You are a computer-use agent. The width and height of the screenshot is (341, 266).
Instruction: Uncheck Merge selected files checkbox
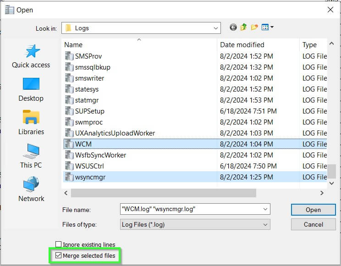(58, 255)
